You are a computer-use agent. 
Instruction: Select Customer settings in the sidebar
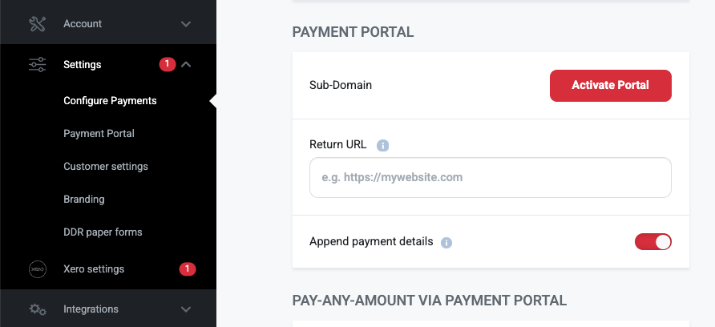point(106,167)
